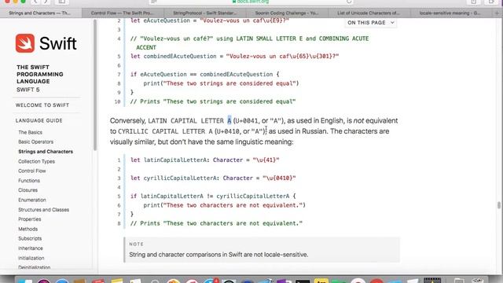Open Subscripts chapter in sidebar
The height and width of the screenshot is (283, 503).
(x=30, y=239)
